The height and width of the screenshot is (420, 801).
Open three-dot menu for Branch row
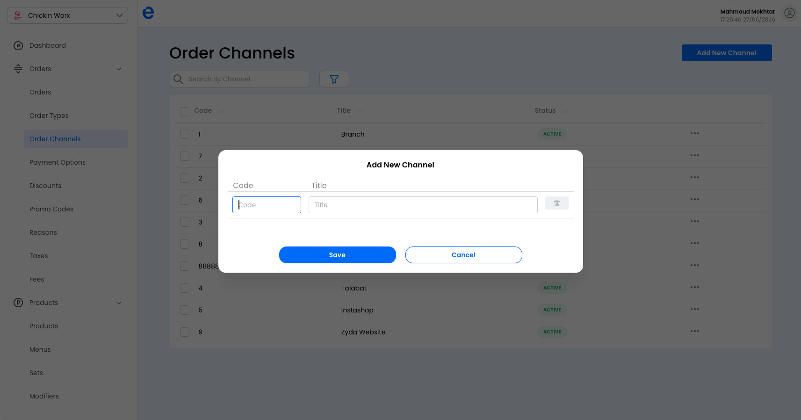[695, 134]
